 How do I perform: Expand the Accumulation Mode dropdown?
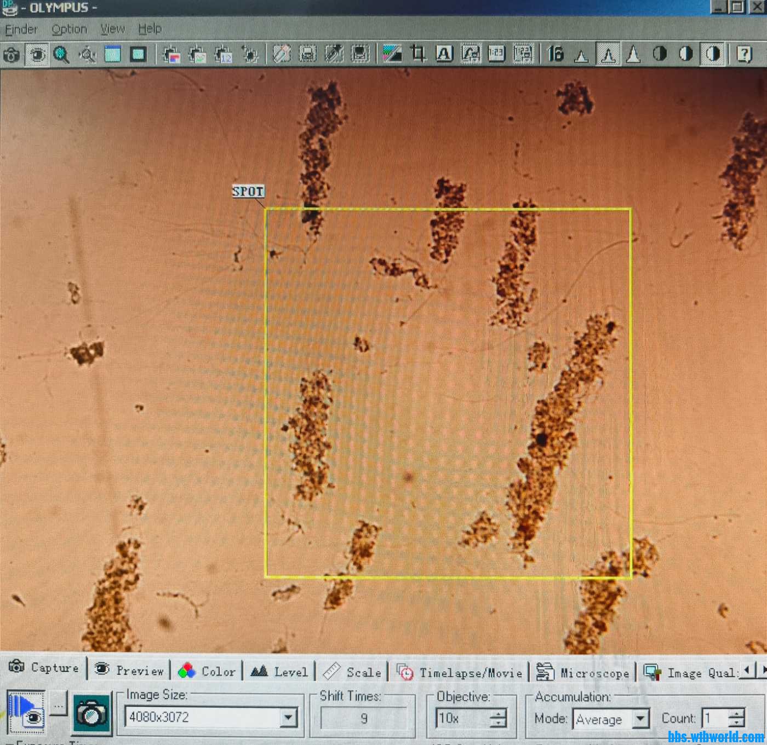click(640, 718)
